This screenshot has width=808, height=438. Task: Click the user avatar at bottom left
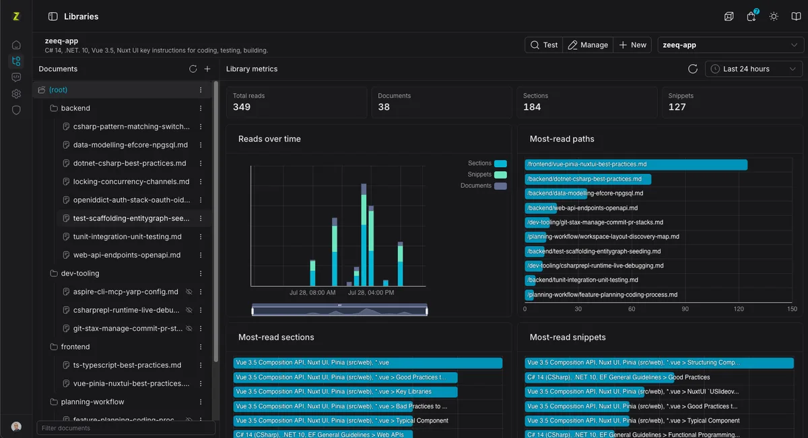click(16, 427)
